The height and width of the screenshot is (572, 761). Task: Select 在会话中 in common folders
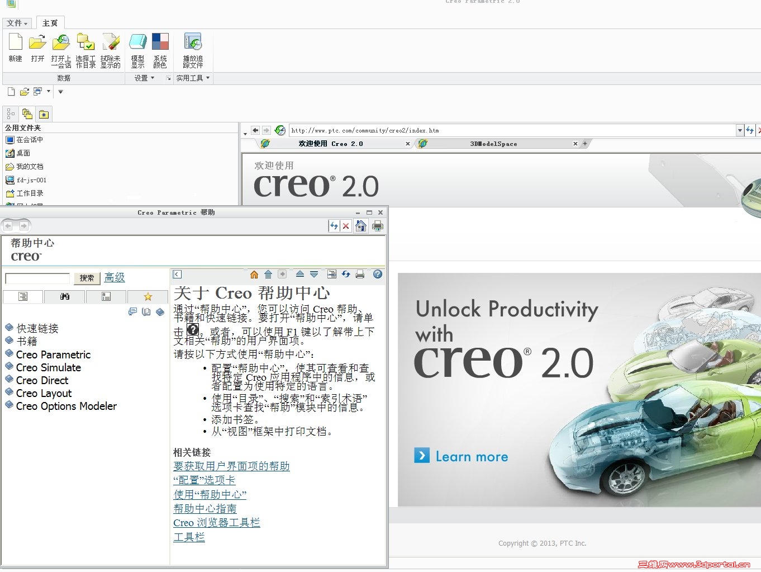point(24,140)
